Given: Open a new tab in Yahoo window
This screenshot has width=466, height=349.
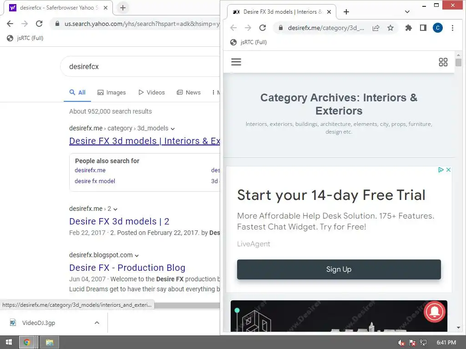Looking at the screenshot, I should [123, 8].
